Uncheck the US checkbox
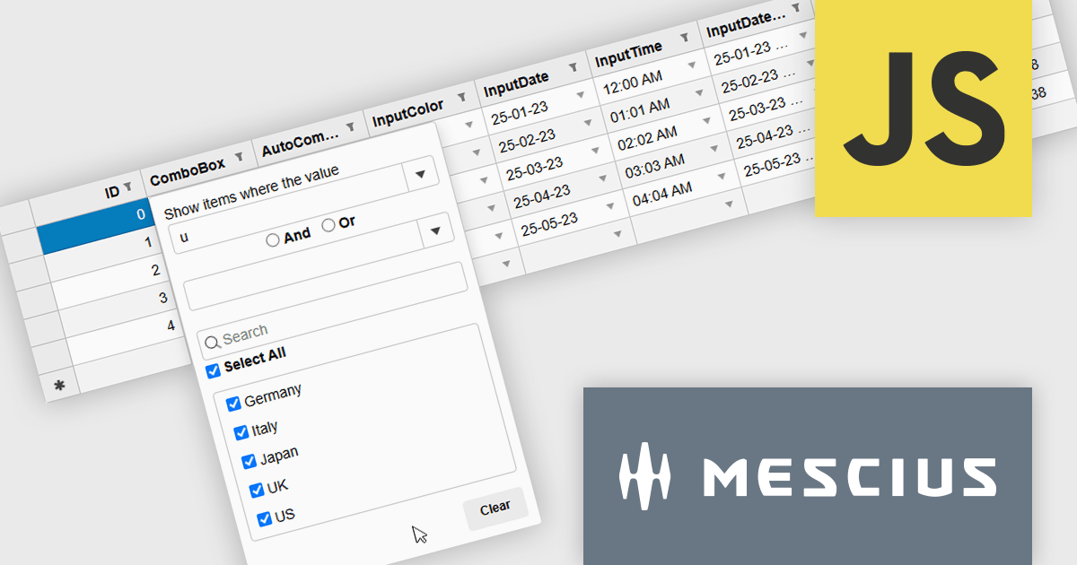 click(264, 518)
